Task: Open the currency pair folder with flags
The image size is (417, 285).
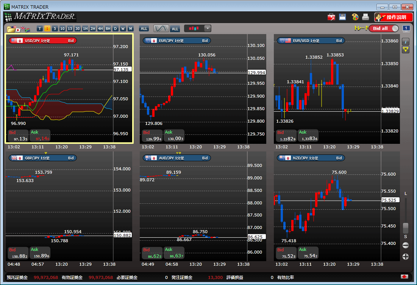Action: coord(18,29)
